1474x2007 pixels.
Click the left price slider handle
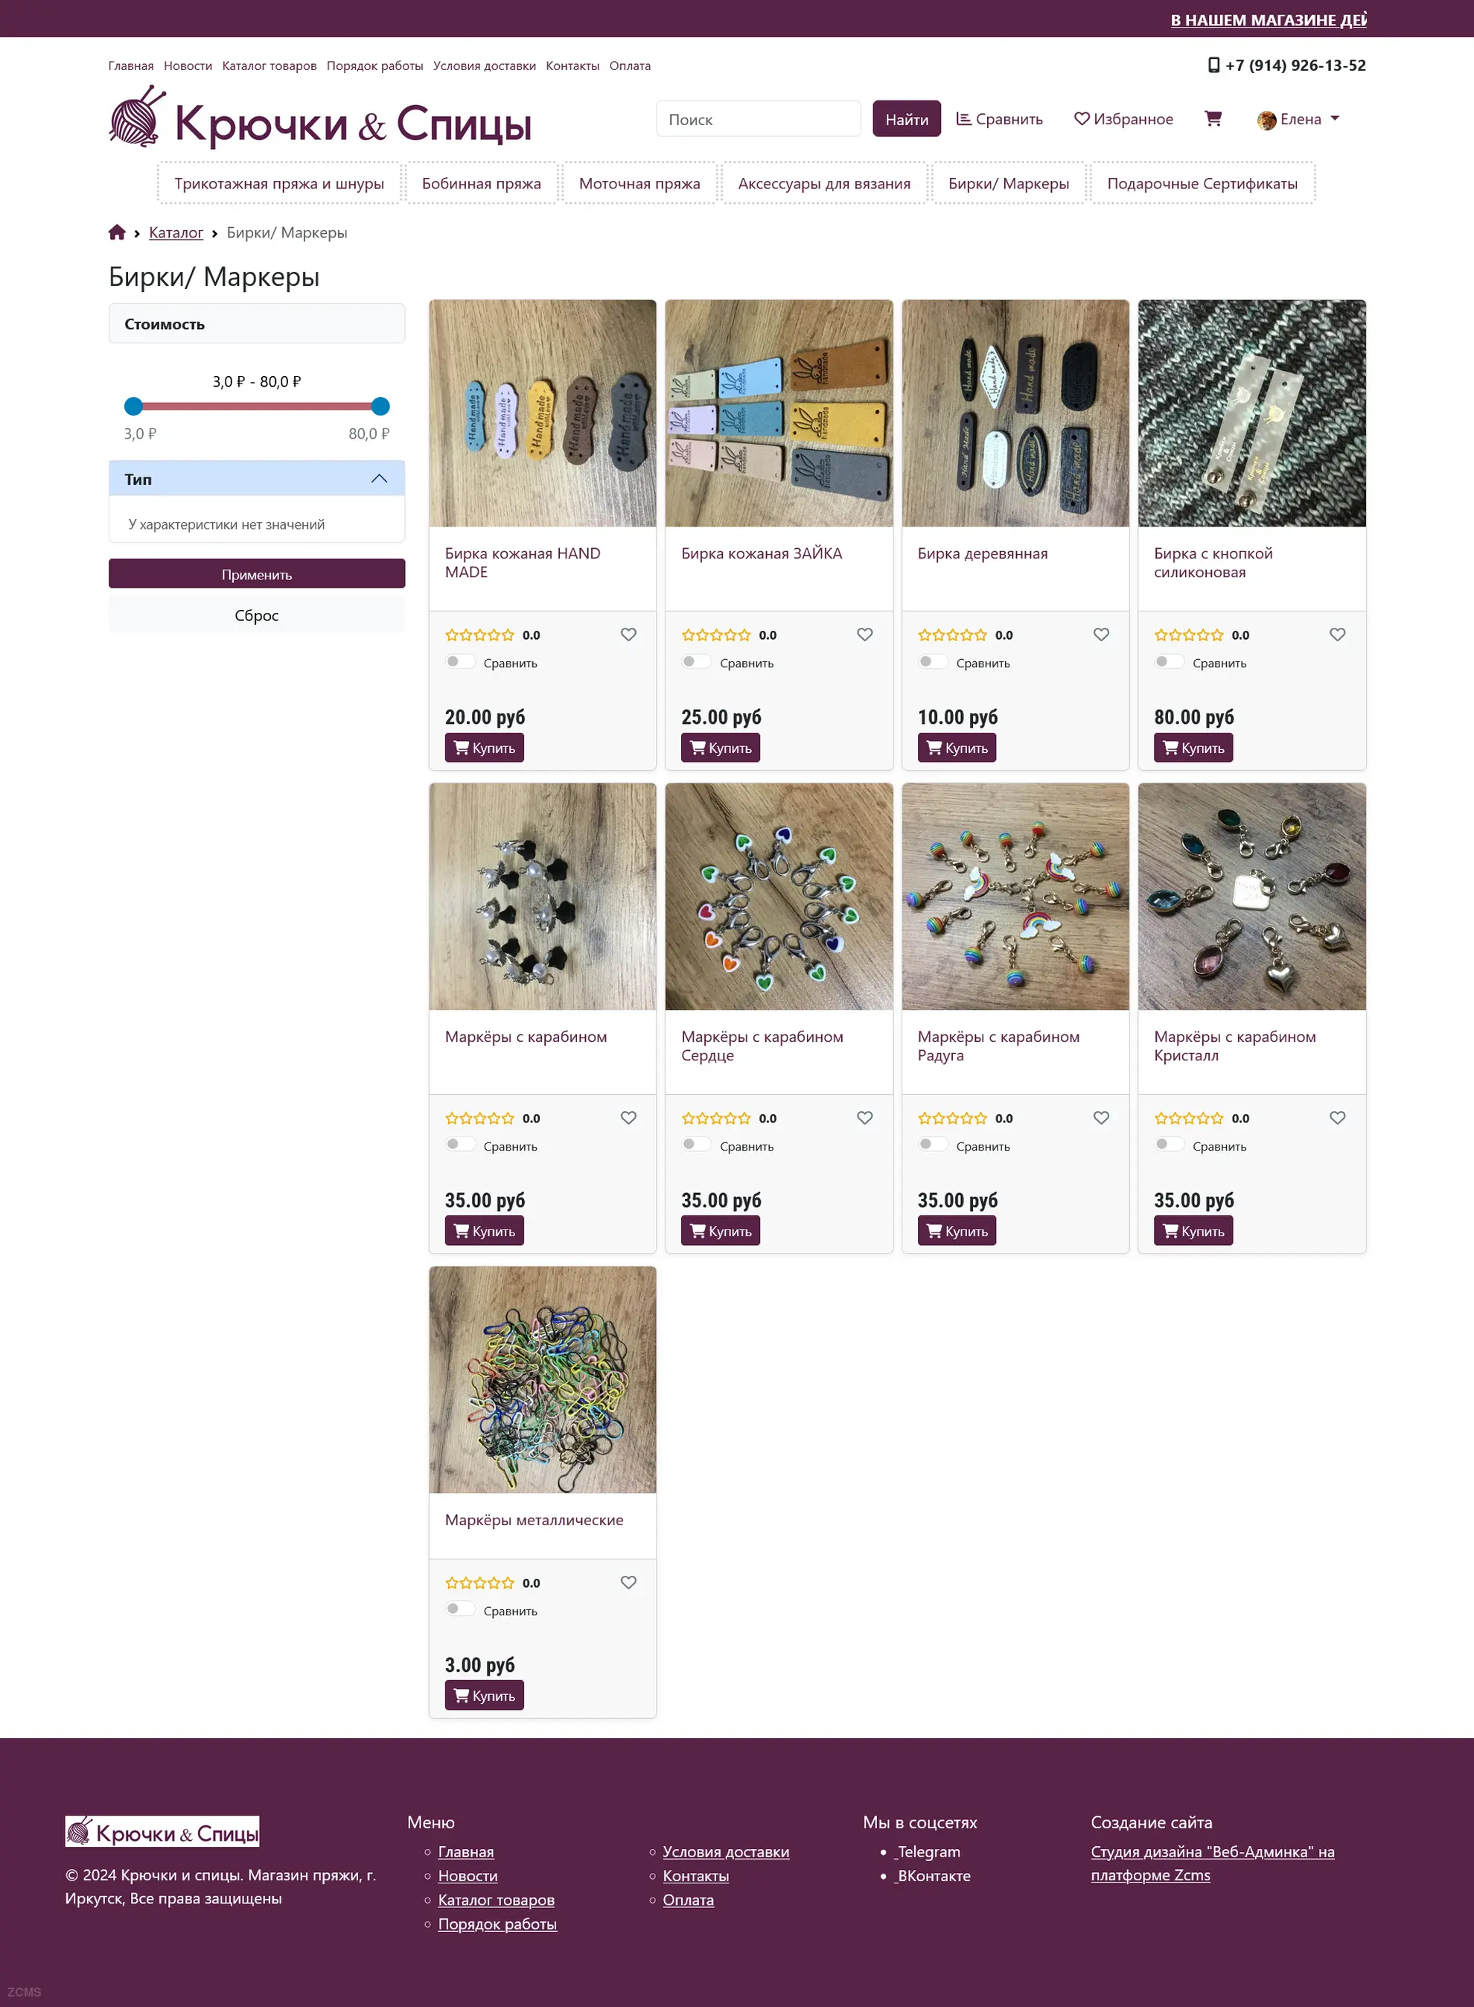(x=134, y=407)
